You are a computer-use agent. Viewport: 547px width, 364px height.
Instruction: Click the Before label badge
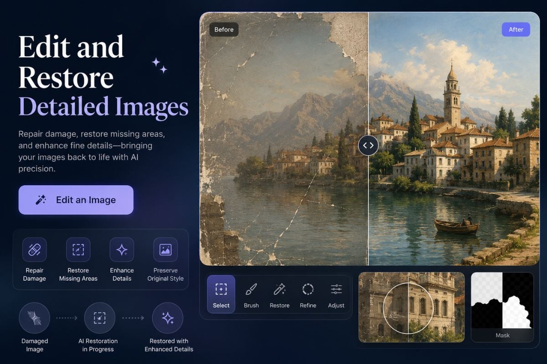coord(224,30)
